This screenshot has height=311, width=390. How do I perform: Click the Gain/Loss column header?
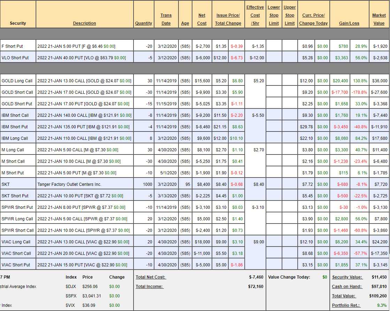pyautogui.click(x=349, y=23)
